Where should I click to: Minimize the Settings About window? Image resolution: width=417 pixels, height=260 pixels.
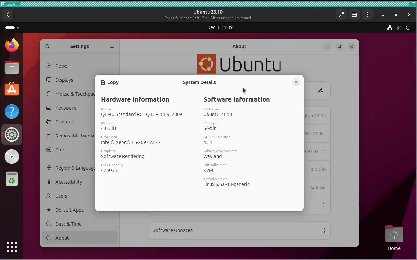pyautogui.click(x=327, y=46)
